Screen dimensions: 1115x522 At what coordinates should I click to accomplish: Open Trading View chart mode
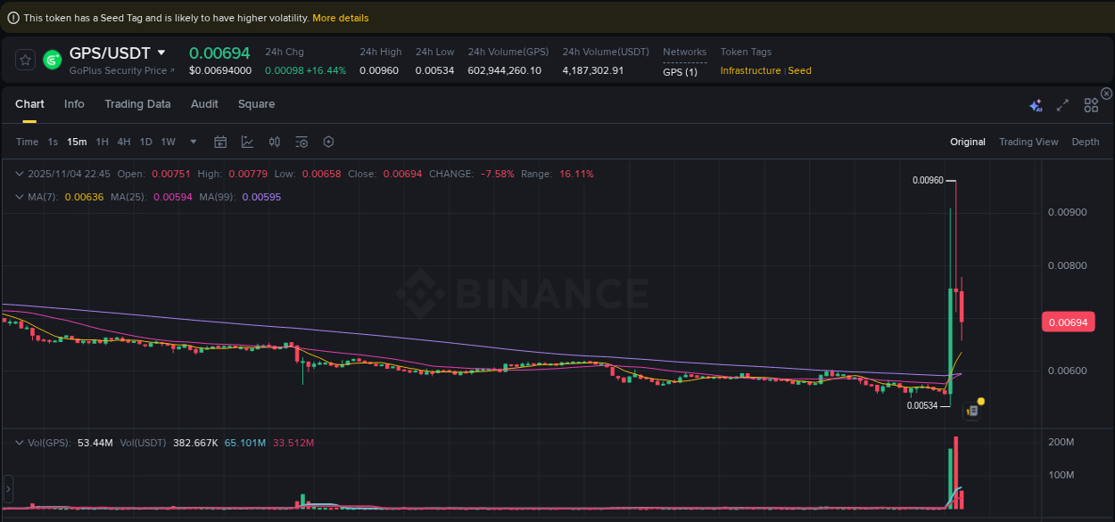(1028, 142)
